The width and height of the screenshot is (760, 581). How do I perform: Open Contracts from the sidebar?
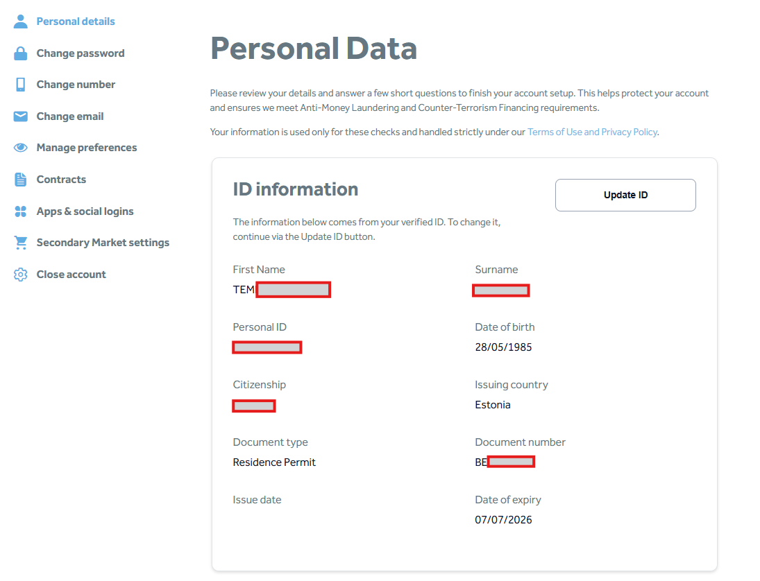click(x=61, y=180)
